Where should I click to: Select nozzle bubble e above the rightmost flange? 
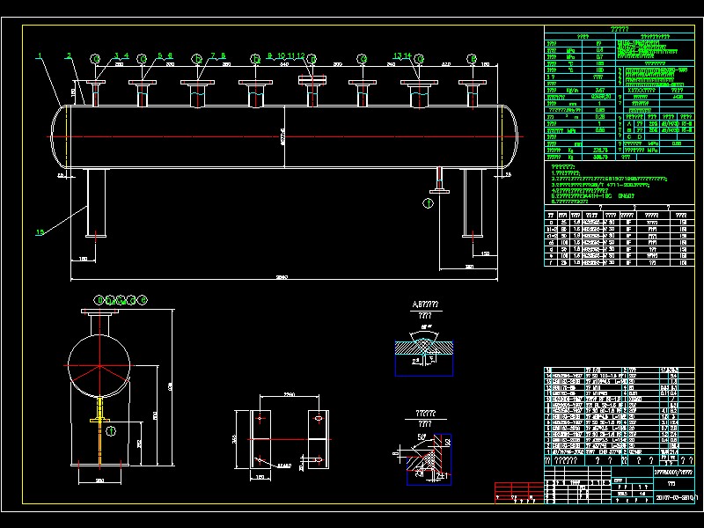pyautogui.click(x=472, y=59)
